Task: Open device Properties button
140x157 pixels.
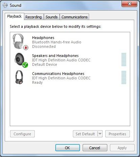Action: 117,134
